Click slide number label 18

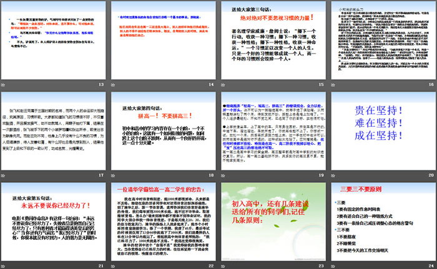(x=211, y=175)
